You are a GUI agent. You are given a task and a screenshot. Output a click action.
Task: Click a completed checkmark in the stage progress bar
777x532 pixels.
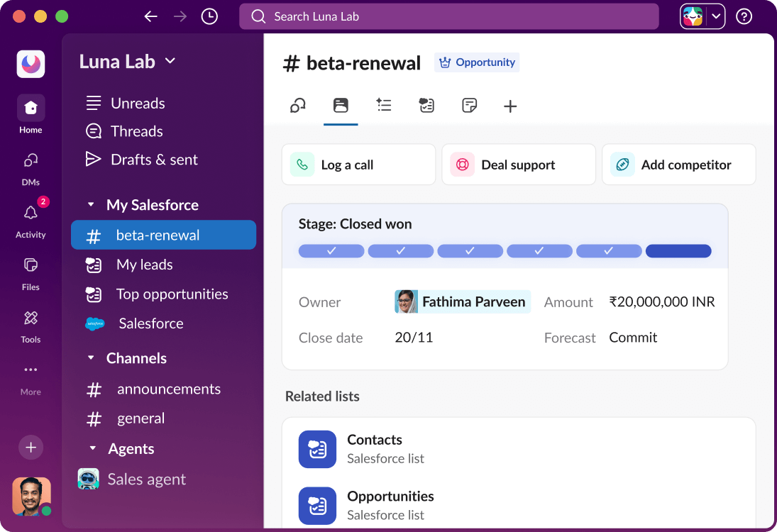331,250
